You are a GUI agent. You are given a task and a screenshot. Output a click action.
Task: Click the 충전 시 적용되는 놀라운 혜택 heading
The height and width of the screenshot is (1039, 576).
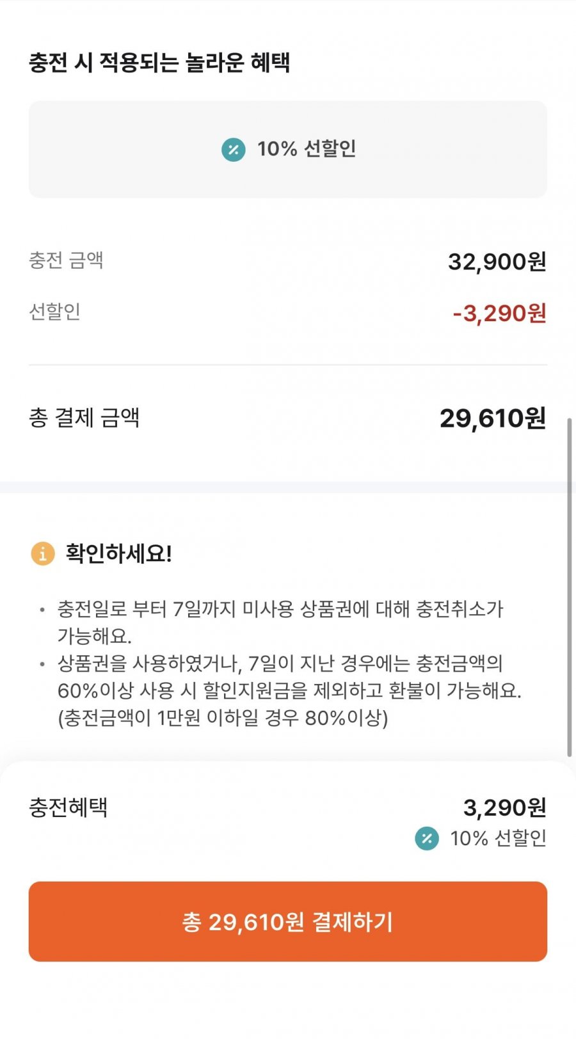point(159,63)
